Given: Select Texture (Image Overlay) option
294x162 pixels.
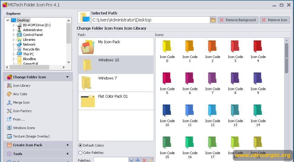Looking at the screenshot, I should coord(28,136).
